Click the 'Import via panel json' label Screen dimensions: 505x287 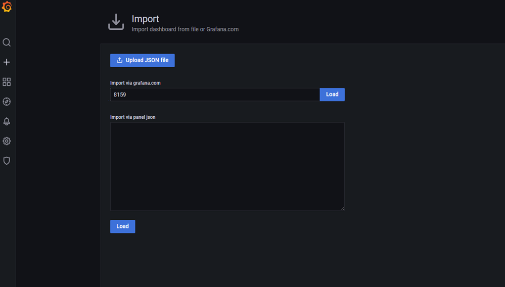(x=132, y=117)
